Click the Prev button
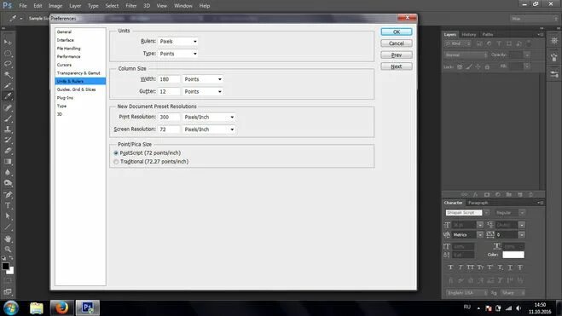562x316 pixels. pyautogui.click(x=397, y=55)
